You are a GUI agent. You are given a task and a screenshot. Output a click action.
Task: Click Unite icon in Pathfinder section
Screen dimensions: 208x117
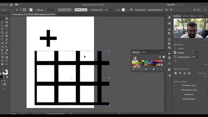pyautogui.click(x=175, y=73)
